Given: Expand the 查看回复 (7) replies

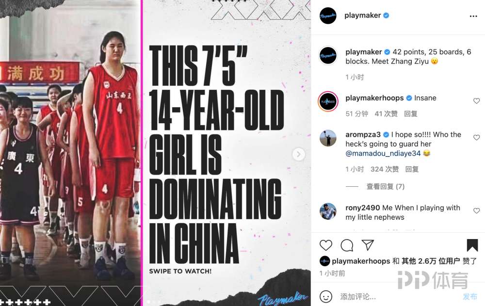Looking at the screenshot, I should click(x=386, y=186).
